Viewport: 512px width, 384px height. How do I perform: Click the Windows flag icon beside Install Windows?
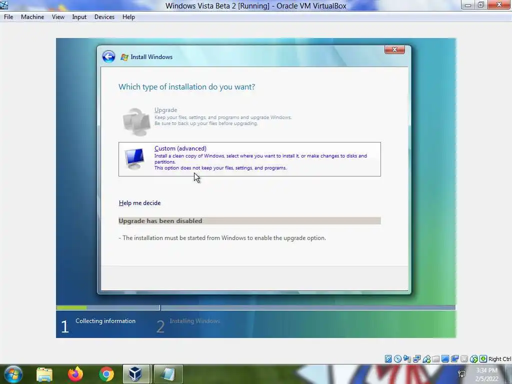pyautogui.click(x=124, y=57)
